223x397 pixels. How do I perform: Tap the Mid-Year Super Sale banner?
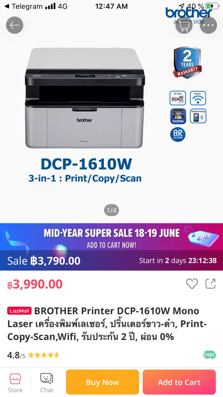[x=111, y=237]
